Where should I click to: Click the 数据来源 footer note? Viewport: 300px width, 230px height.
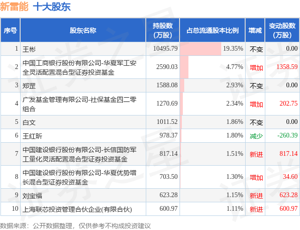(x=75, y=226)
